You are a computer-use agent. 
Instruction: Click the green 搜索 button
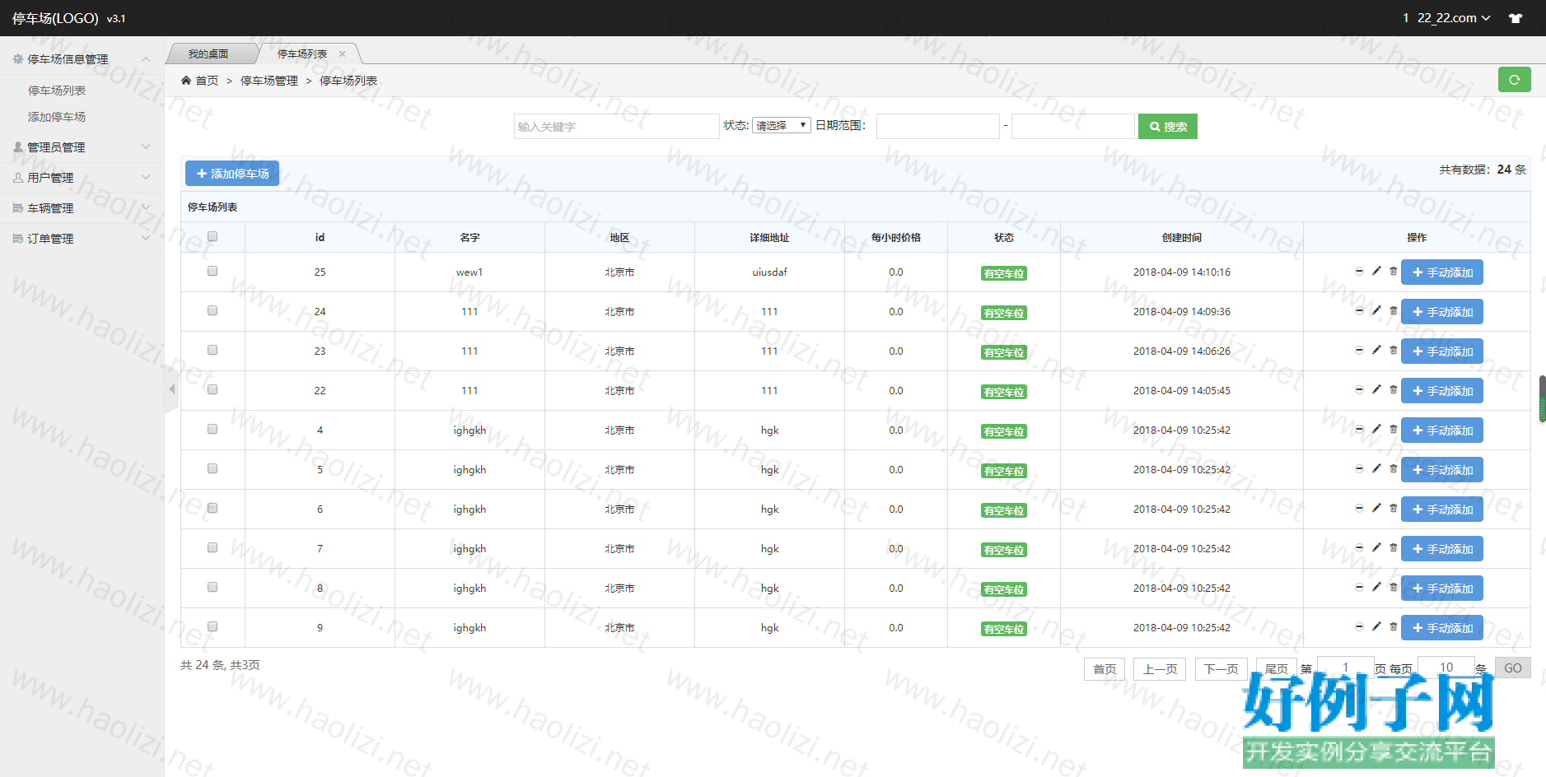1167,127
